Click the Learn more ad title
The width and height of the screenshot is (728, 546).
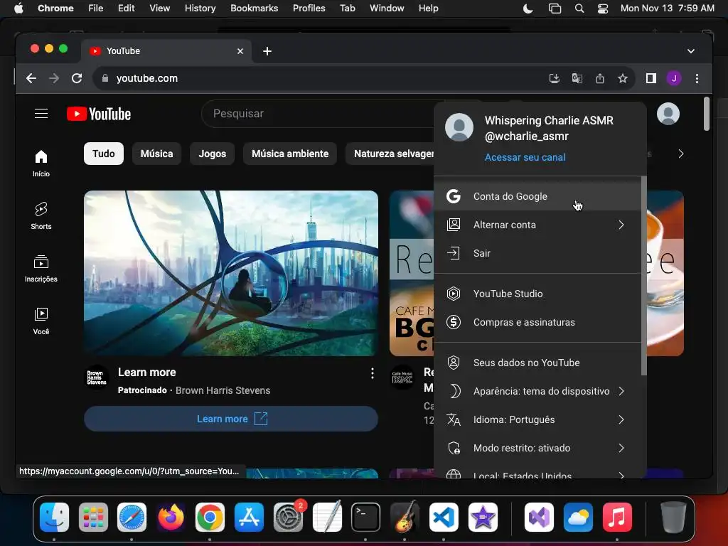[146, 373]
